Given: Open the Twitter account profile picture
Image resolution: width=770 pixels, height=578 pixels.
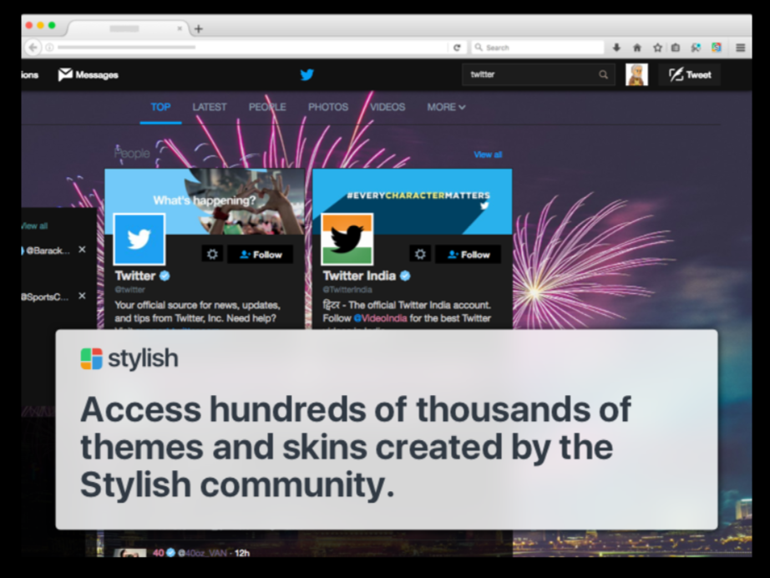Looking at the screenshot, I should (x=139, y=239).
